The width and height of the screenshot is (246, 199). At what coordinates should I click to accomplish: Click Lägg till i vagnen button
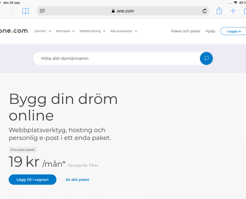point(32,180)
